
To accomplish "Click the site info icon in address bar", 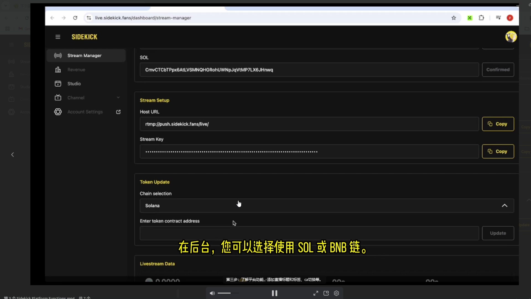I will click(89, 18).
